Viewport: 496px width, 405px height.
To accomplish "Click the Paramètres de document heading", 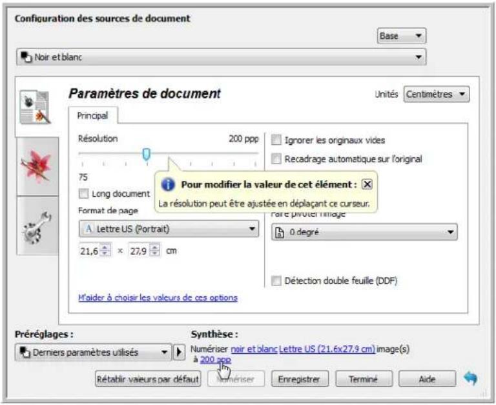I will coord(145,94).
